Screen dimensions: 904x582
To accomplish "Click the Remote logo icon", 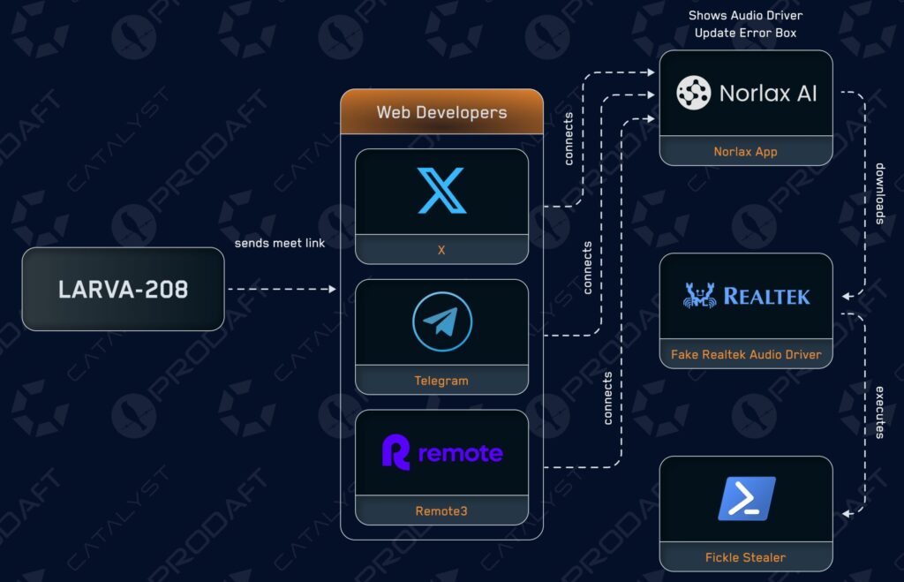I will (x=396, y=452).
